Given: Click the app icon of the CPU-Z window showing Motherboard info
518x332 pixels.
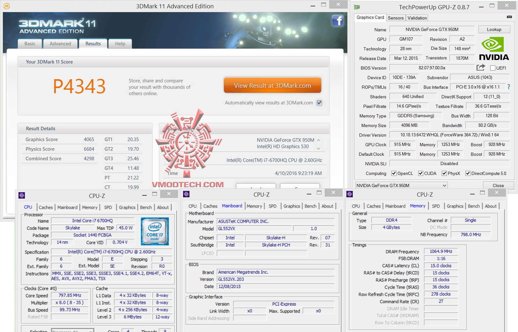Looking at the screenshot, I should point(187,194).
